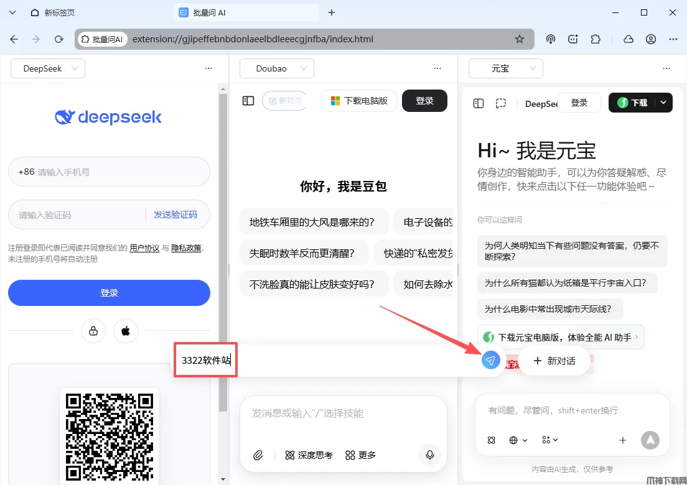This screenshot has width=687, height=485.
Task: Switch to the 新标签页 browser tab
Action: click(x=60, y=12)
